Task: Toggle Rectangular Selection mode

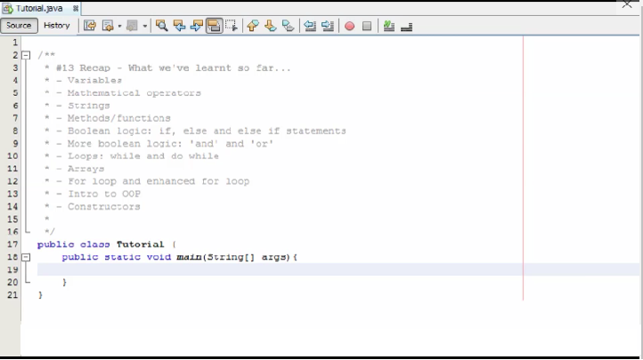Action: tap(232, 26)
